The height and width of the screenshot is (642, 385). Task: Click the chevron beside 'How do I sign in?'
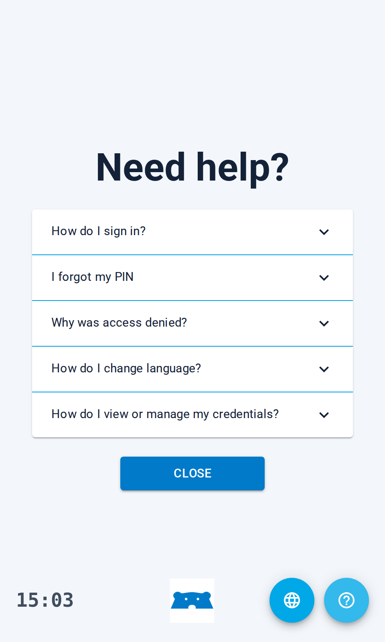click(x=324, y=232)
